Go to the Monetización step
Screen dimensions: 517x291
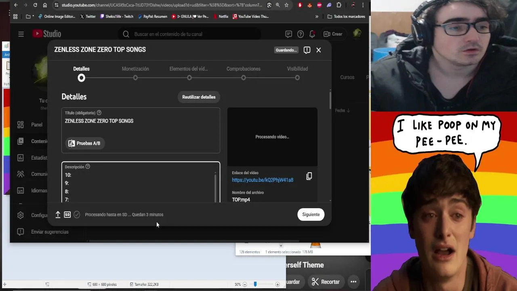point(135,73)
